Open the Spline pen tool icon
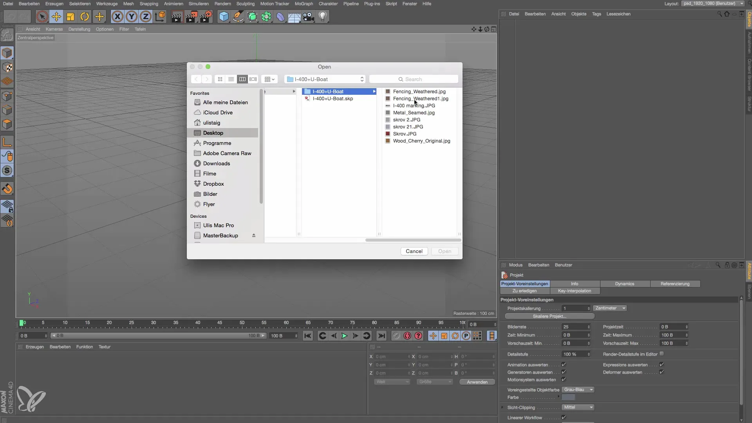This screenshot has height=423, width=752. click(238, 17)
